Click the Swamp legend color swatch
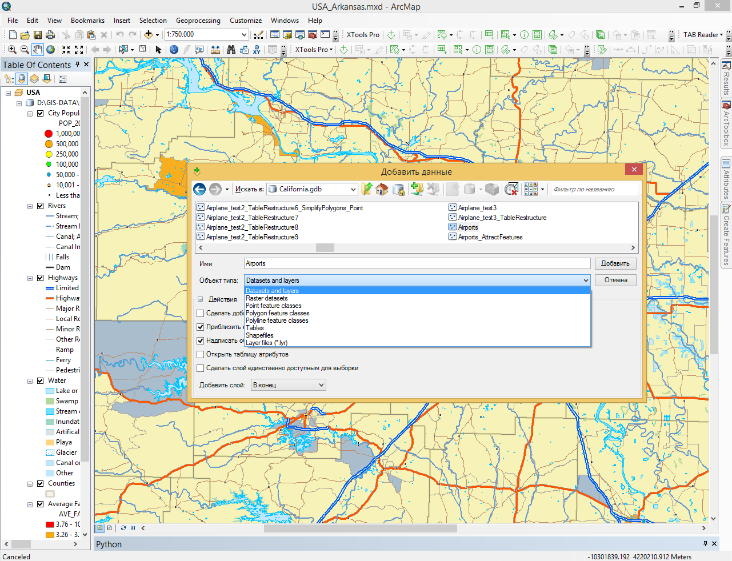The image size is (732, 561). 50,401
